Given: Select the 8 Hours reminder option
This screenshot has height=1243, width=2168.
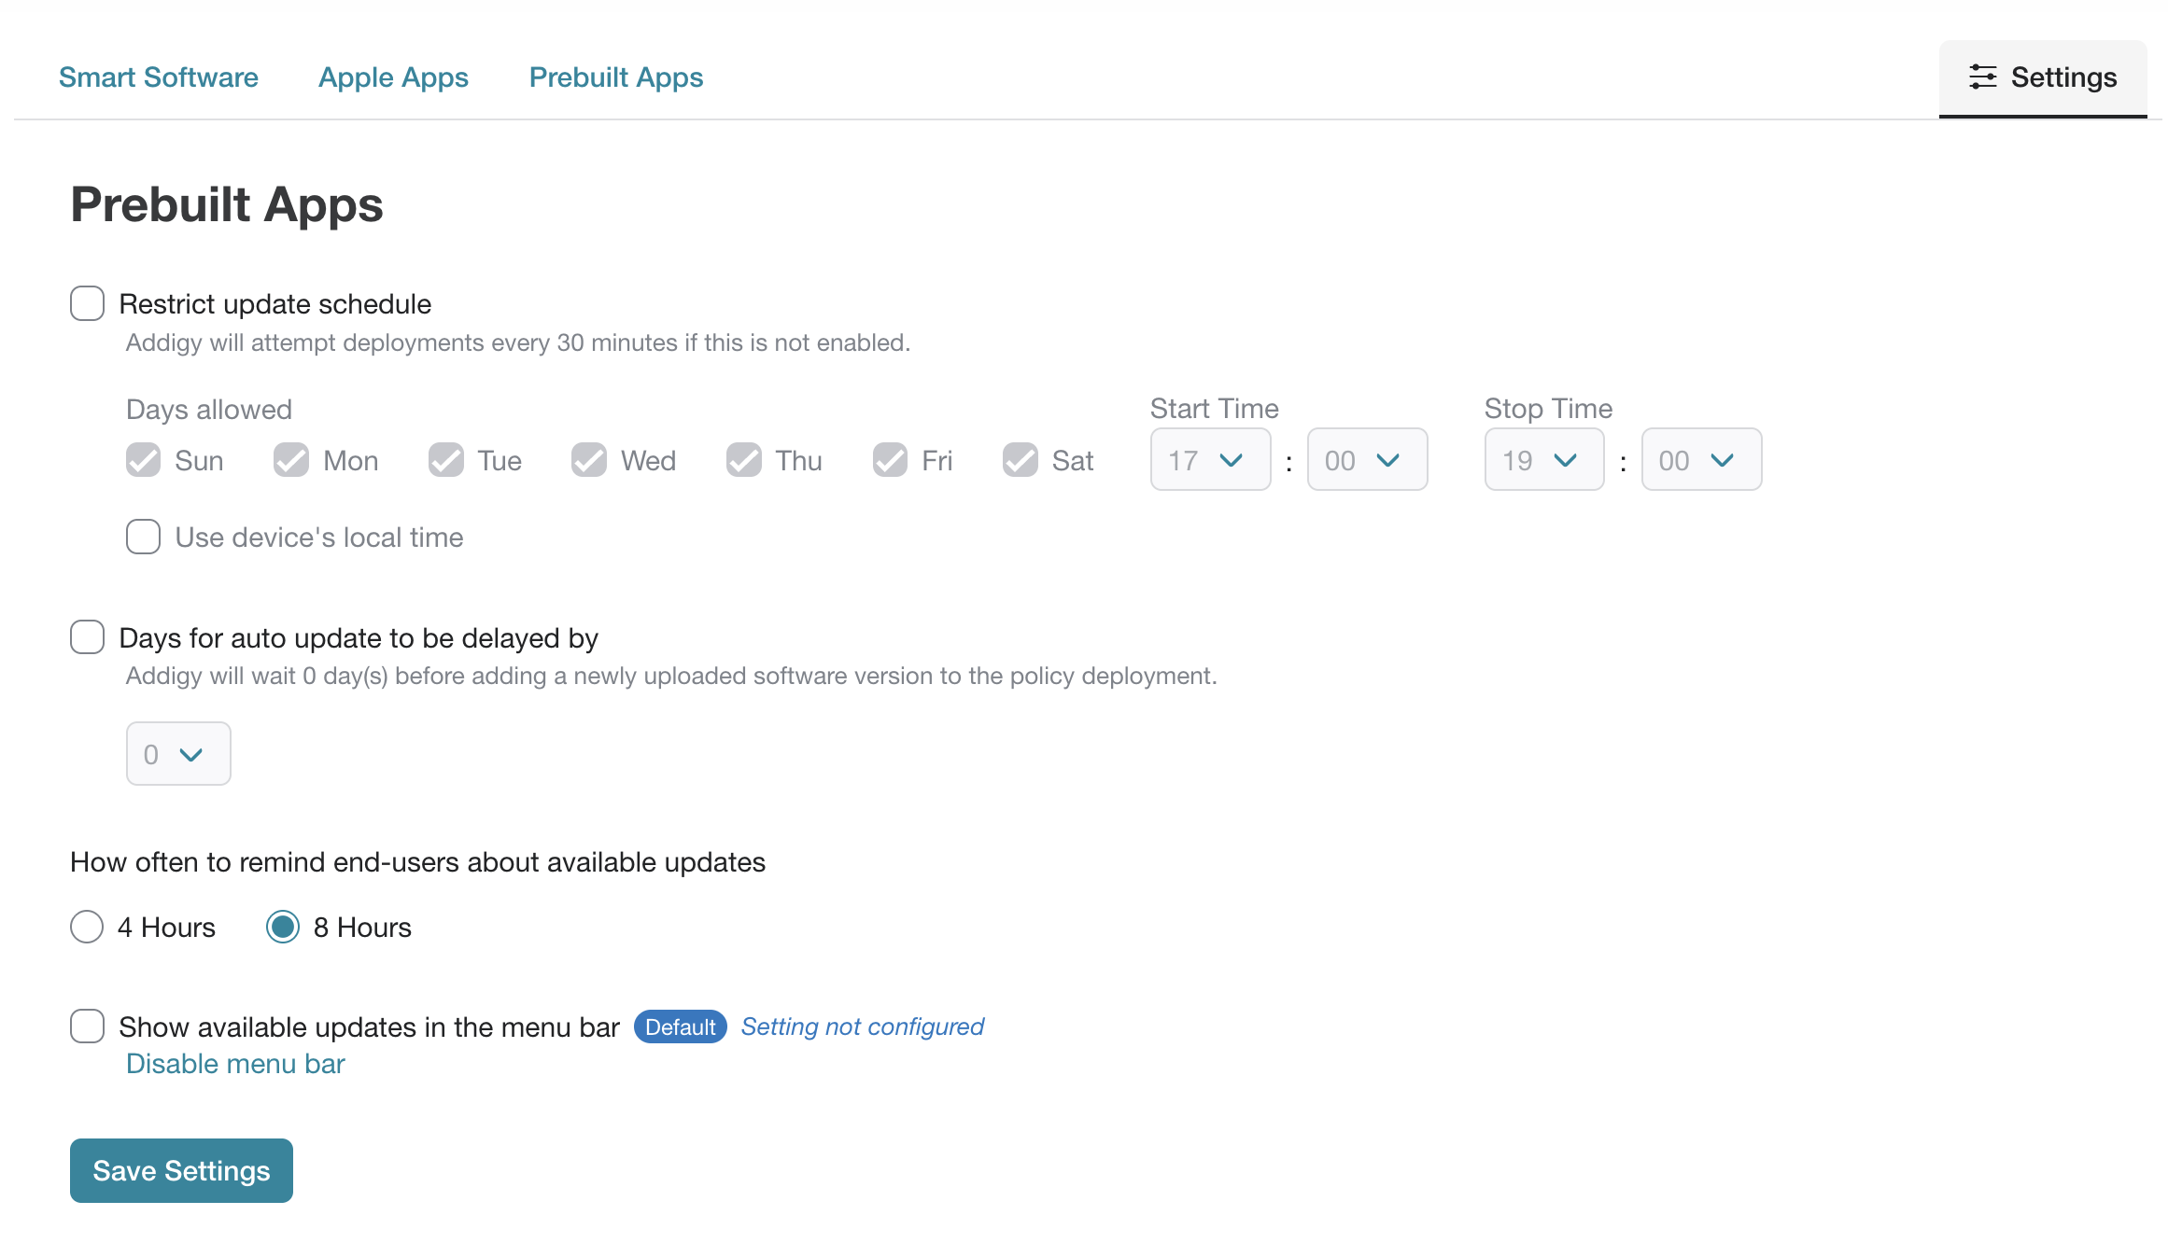Looking at the screenshot, I should (x=283, y=927).
